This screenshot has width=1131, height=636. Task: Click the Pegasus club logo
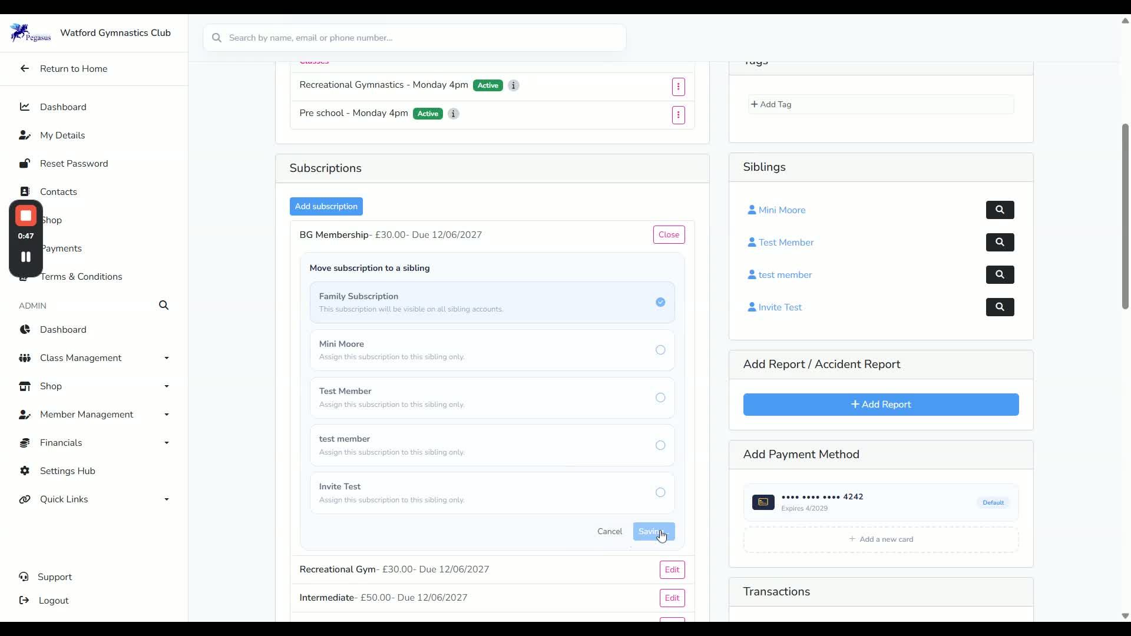30,33
